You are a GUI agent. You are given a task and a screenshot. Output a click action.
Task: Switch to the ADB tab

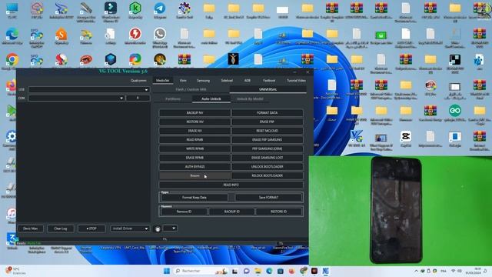click(x=248, y=80)
